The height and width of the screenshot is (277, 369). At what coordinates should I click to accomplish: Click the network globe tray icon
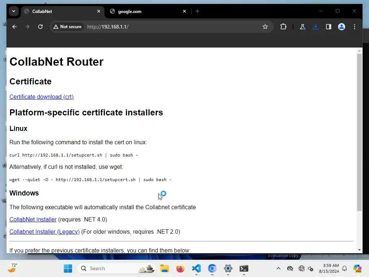(302, 268)
